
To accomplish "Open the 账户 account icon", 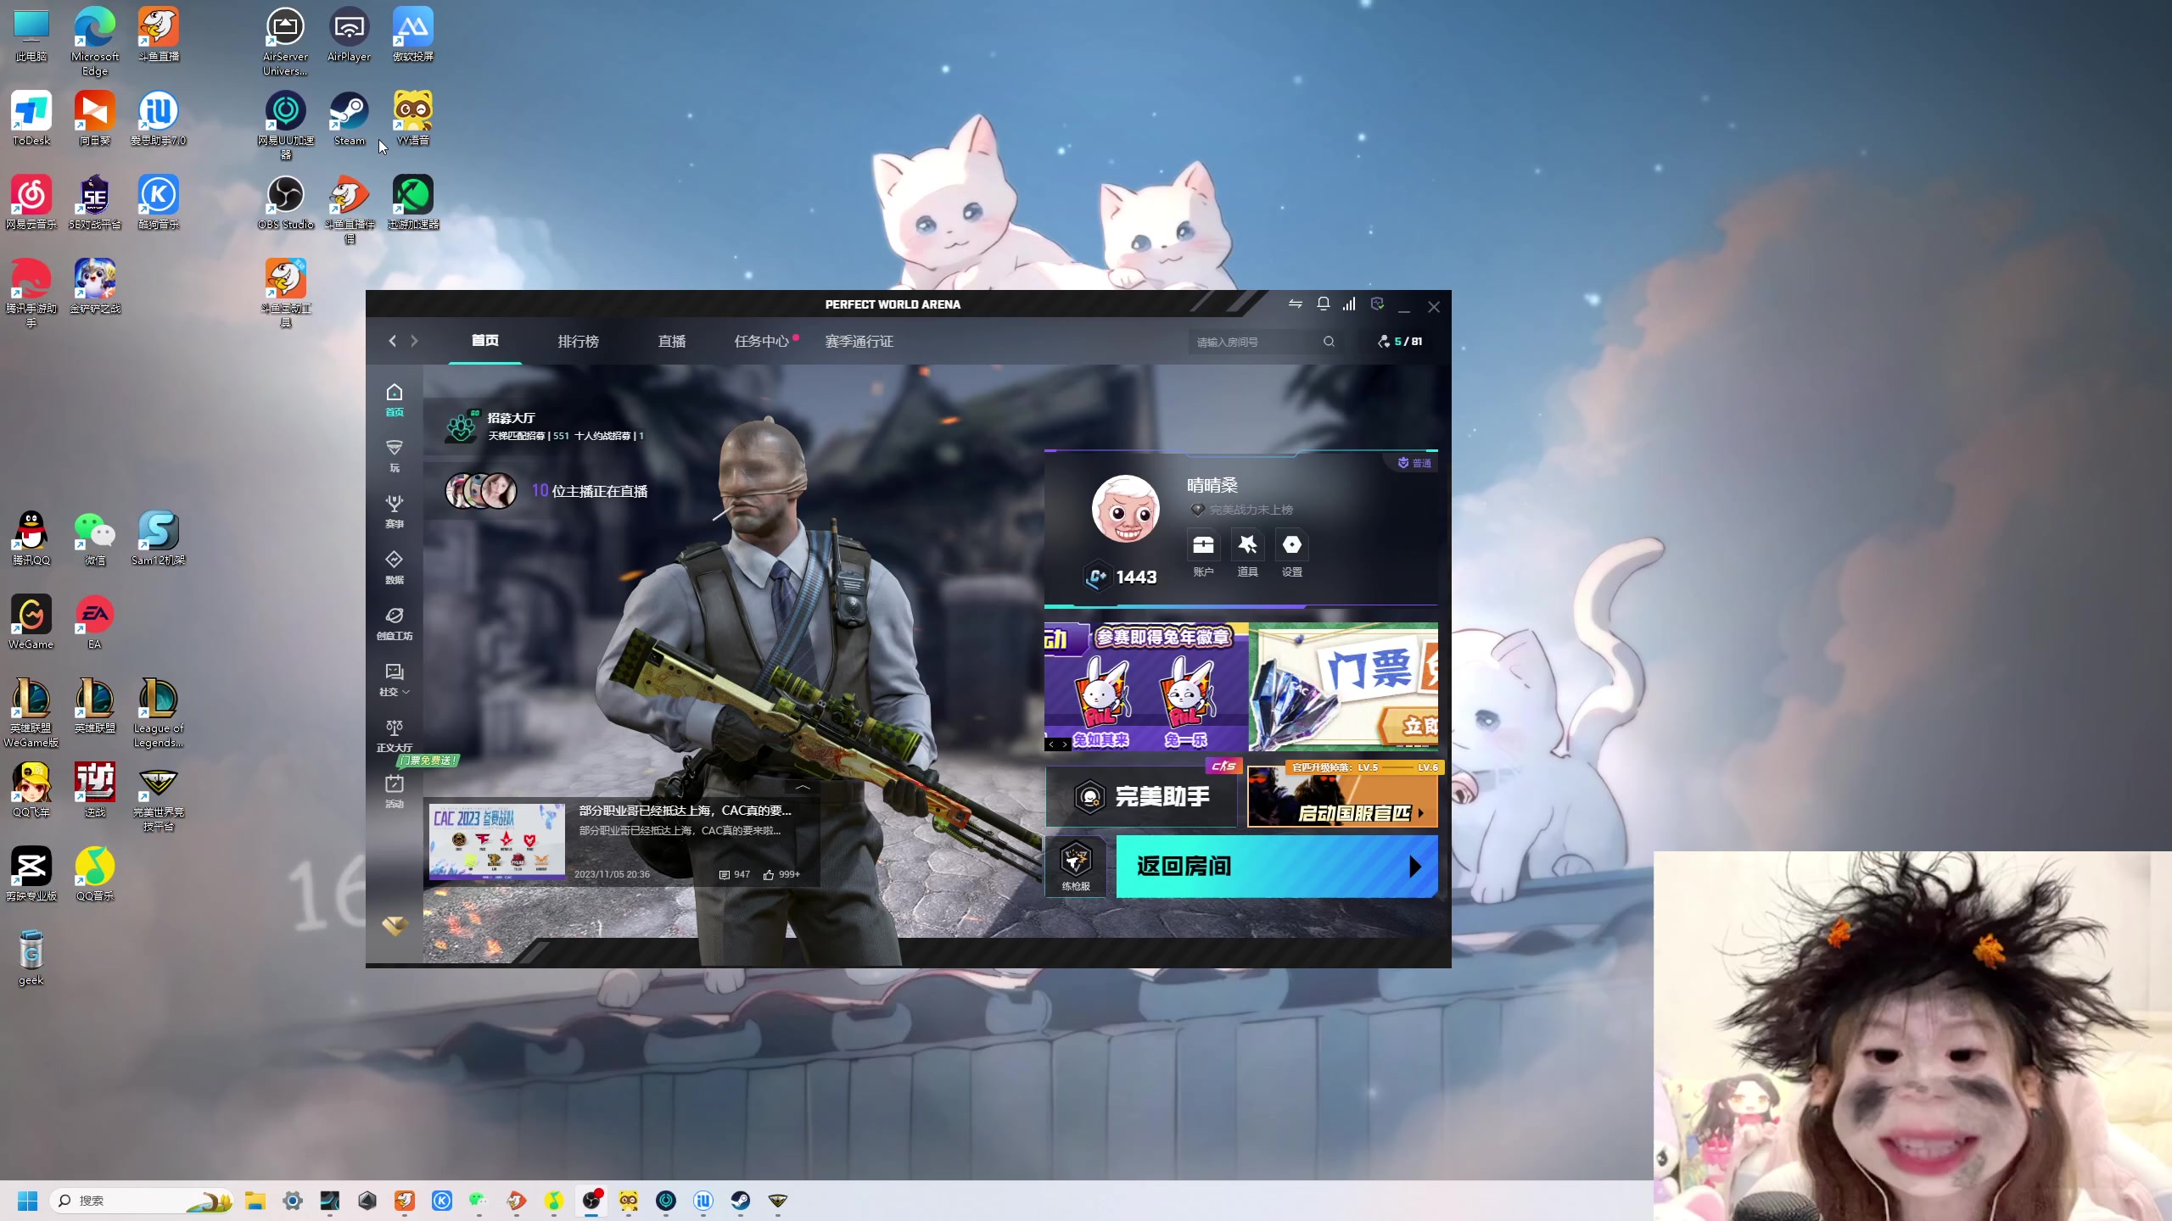I will pyautogui.click(x=1203, y=553).
